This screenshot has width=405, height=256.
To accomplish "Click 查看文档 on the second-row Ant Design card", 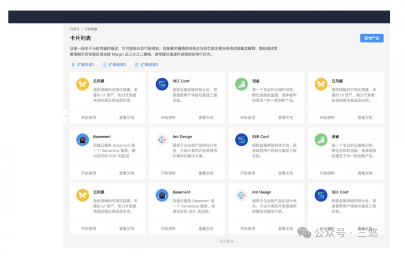I will click(206, 173).
